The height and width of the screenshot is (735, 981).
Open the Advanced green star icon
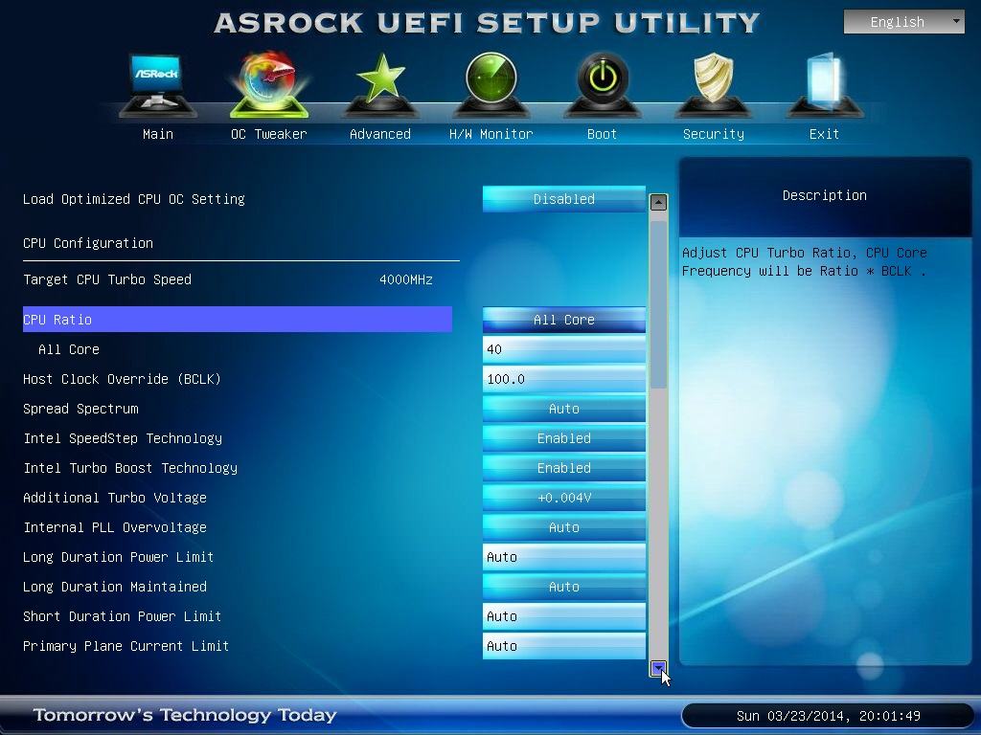379,84
